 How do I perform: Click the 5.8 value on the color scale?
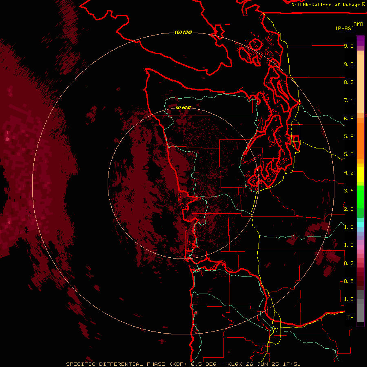coord(349,137)
